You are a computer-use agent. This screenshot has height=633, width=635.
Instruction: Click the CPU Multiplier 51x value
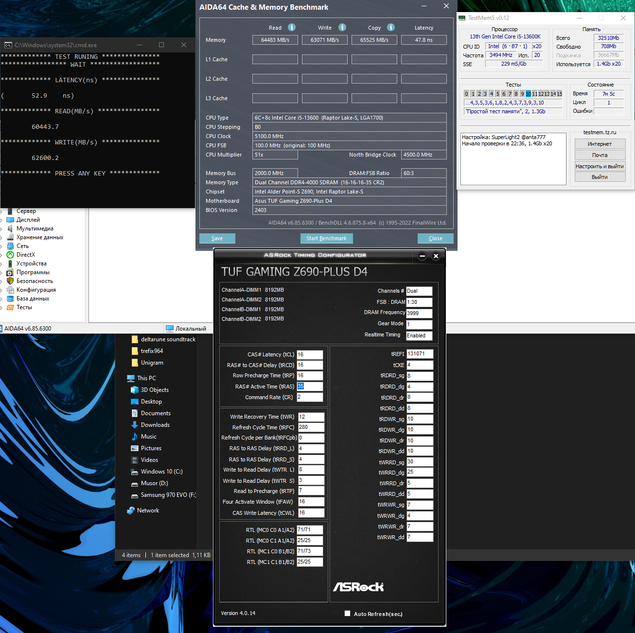click(275, 155)
